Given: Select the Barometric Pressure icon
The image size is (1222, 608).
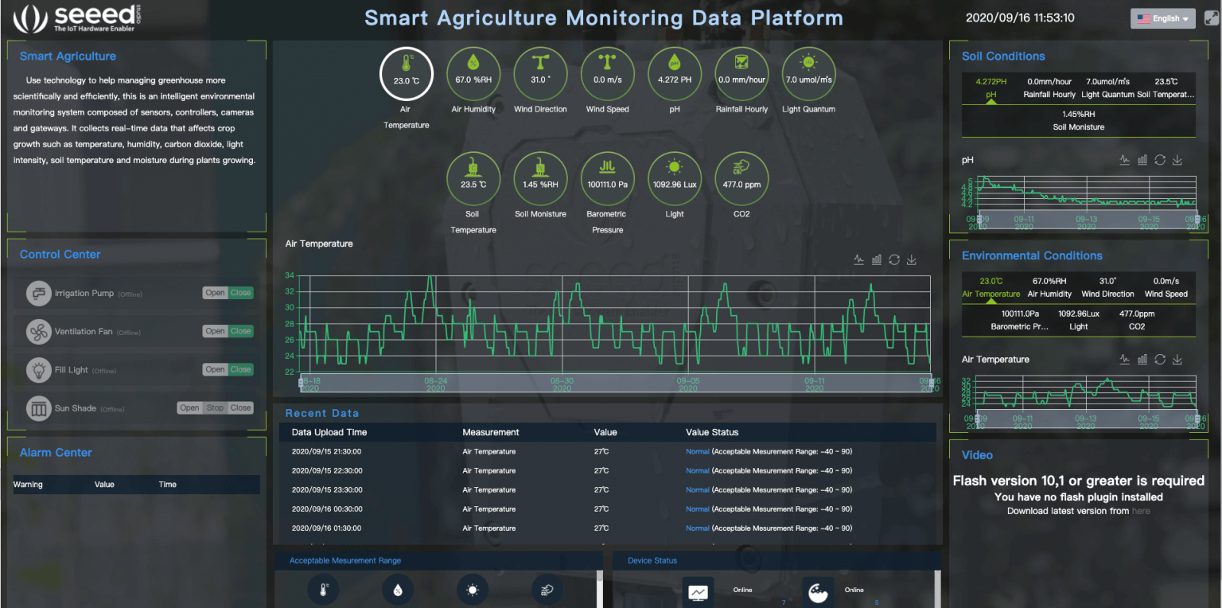Looking at the screenshot, I should point(607,178).
